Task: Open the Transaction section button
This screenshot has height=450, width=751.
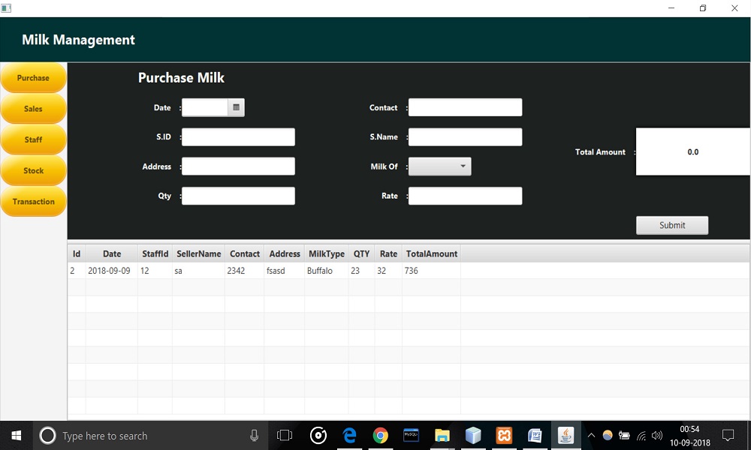Action: (x=33, y=202)
